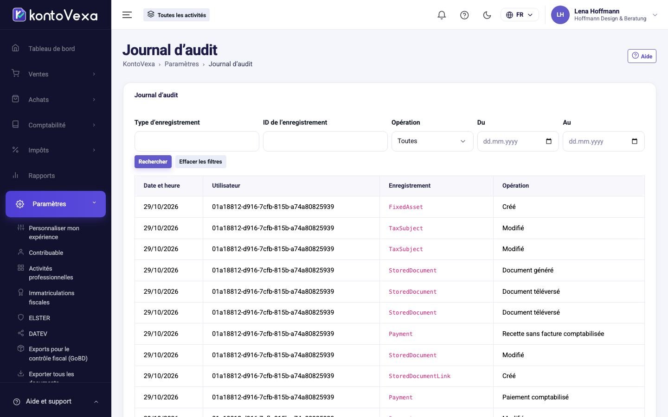Click the DATEV share icon
Viewport: 668px width, 417px height.
[x=20, y=333]
